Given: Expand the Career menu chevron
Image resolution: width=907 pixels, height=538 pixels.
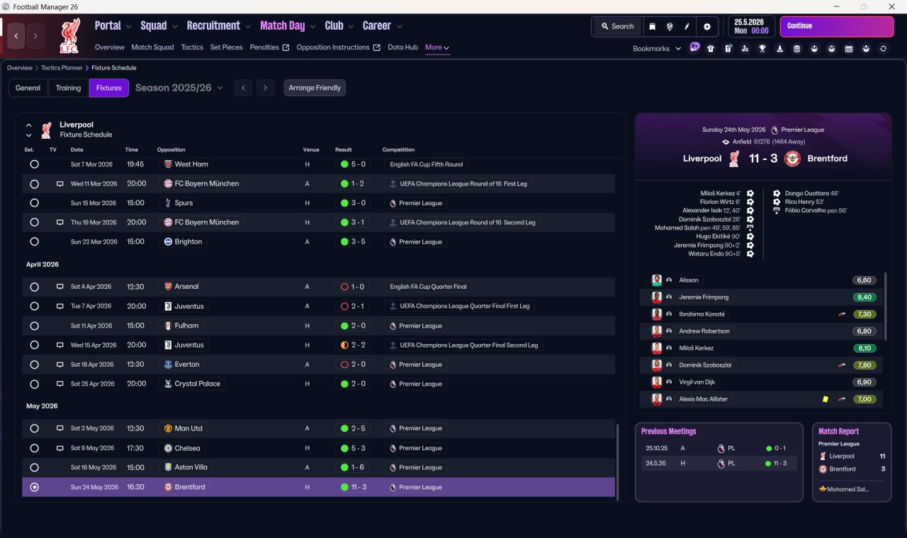Looking at the screenshot, I should tap(399, 27).
